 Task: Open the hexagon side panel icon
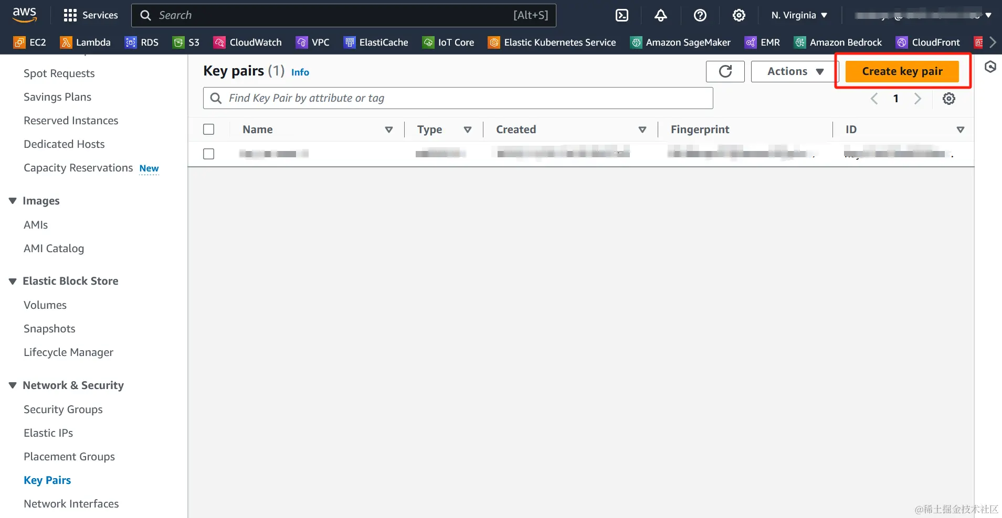(x=990, y=67)
